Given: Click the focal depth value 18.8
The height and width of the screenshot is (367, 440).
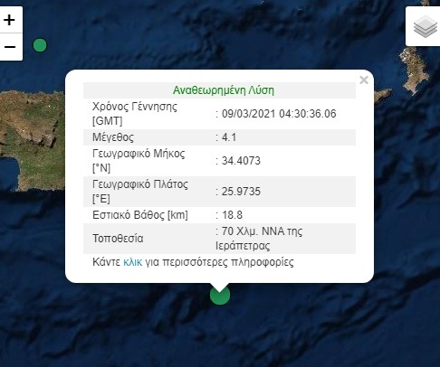Looking at the screenshot, I should click(x=232, y=215).
